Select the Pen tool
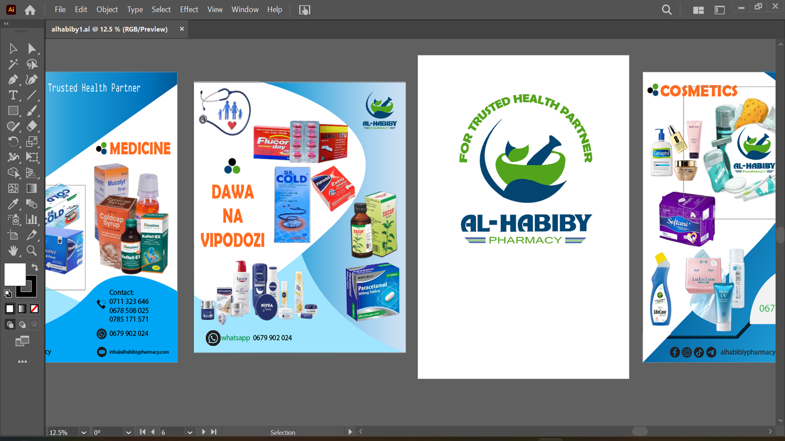The image size is (785, 441). pyautogui.click(x=13, y=80)
